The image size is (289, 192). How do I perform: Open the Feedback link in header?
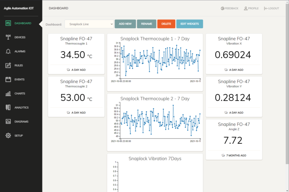coord(230,8)
